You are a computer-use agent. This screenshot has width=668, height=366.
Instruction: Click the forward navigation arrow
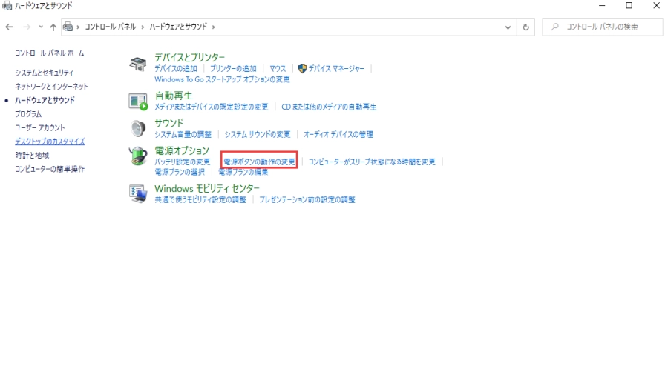(27, 27)
